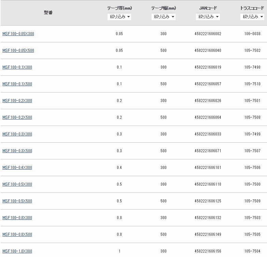Open product link MSF100-0.3X300
This screenshot has width=267, height=257.
17,134
